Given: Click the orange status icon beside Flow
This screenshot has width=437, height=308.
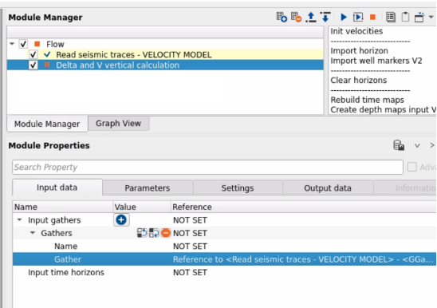Looking at the screenshot, I should coord(37,44).
